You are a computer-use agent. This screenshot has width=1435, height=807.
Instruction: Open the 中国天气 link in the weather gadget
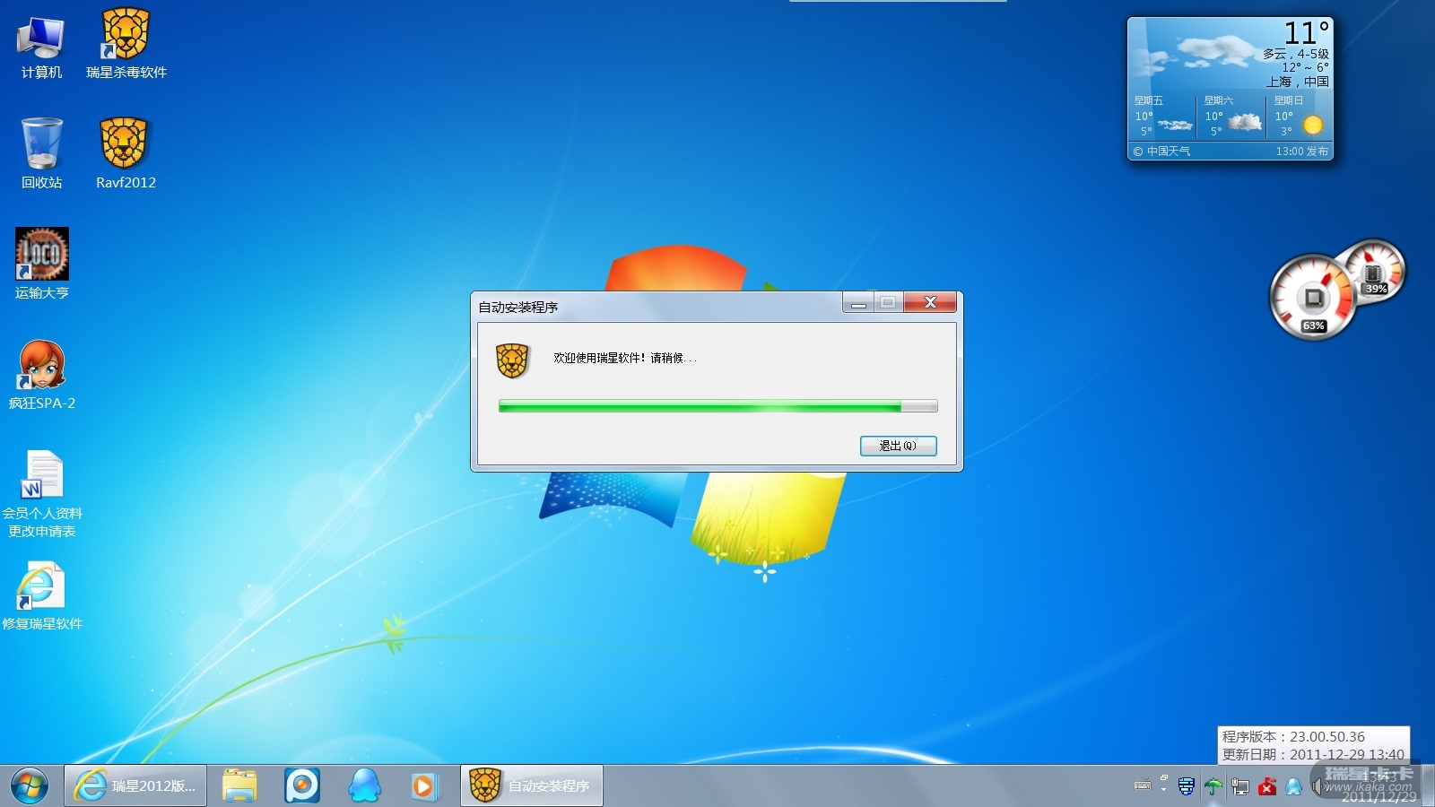[1162, 152]
